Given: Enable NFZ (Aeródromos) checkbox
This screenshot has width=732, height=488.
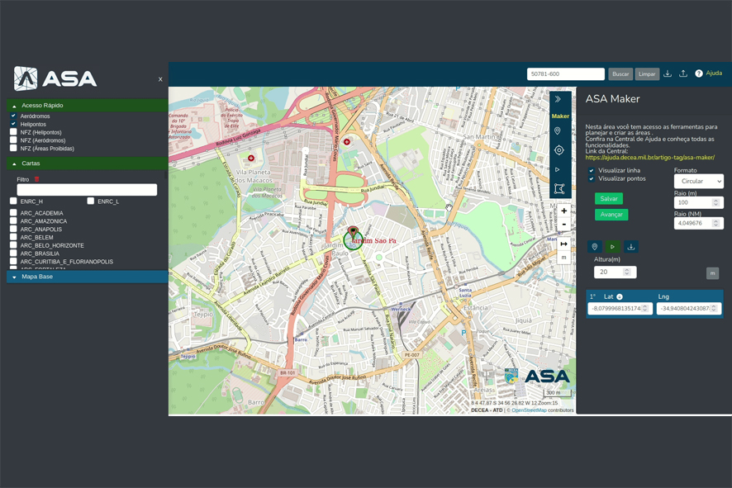Looking at the screenshot, I should 13,140.
